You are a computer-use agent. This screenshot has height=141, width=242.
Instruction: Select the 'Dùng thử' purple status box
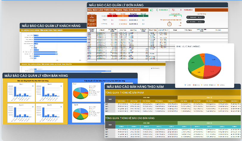tap(134, 16)
